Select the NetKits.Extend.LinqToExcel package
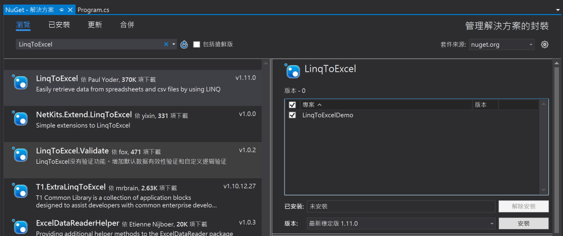Screen dimensions: 563x236 coord(132,124)
